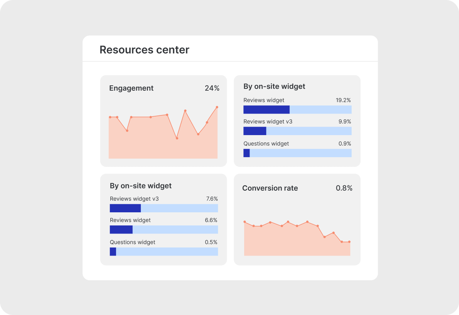This screenshot has height=315, width=459.
Task: Click the 6.6% percentage value
Action: [x=211, y=220]
